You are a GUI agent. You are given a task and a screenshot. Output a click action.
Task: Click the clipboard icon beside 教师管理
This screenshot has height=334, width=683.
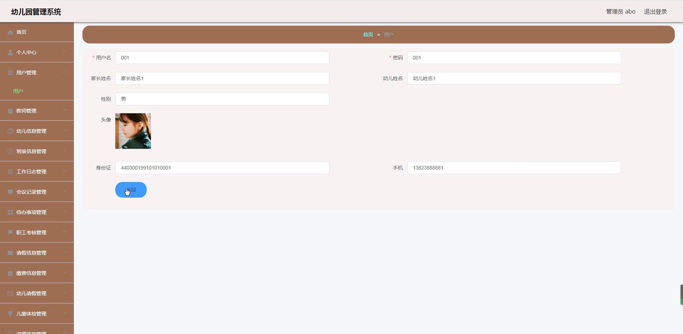coord(10,111)
